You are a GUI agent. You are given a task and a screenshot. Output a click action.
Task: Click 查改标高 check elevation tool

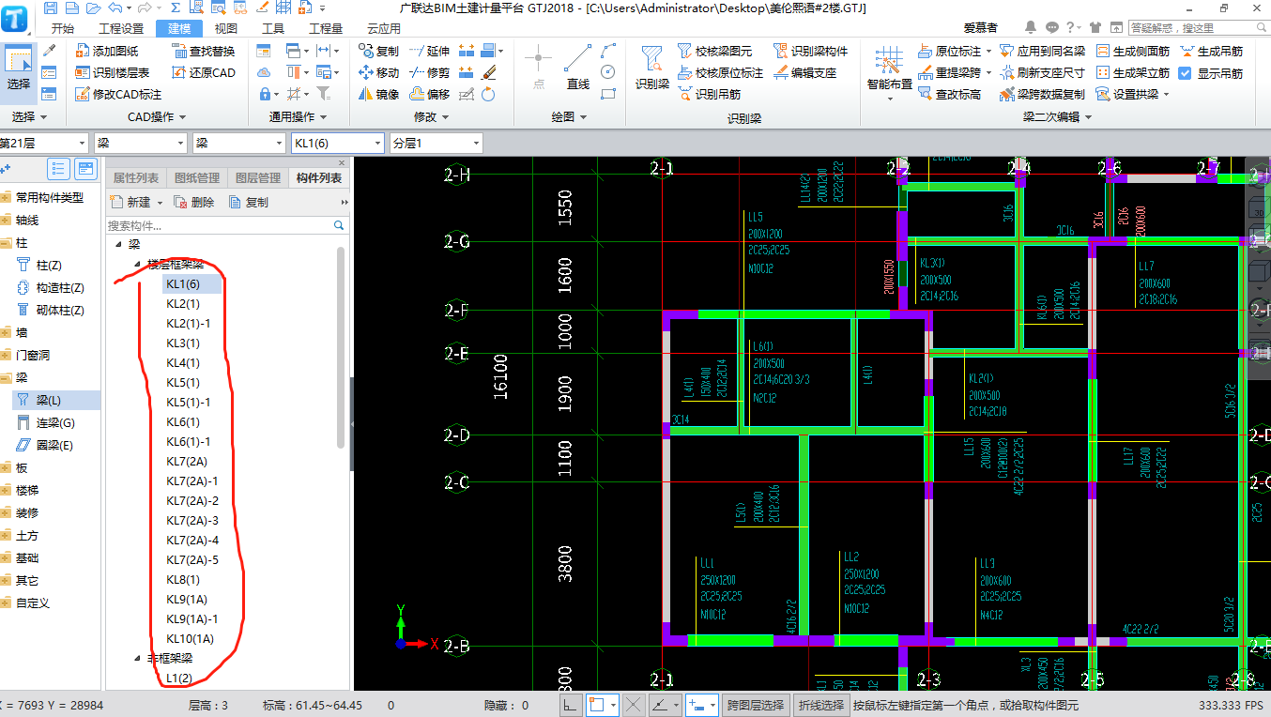click(949, 94)
